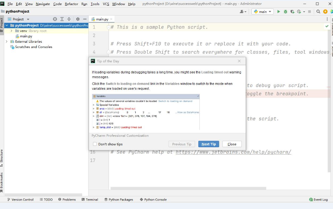Toggle code fold marker on line 4

pos(108,52)
